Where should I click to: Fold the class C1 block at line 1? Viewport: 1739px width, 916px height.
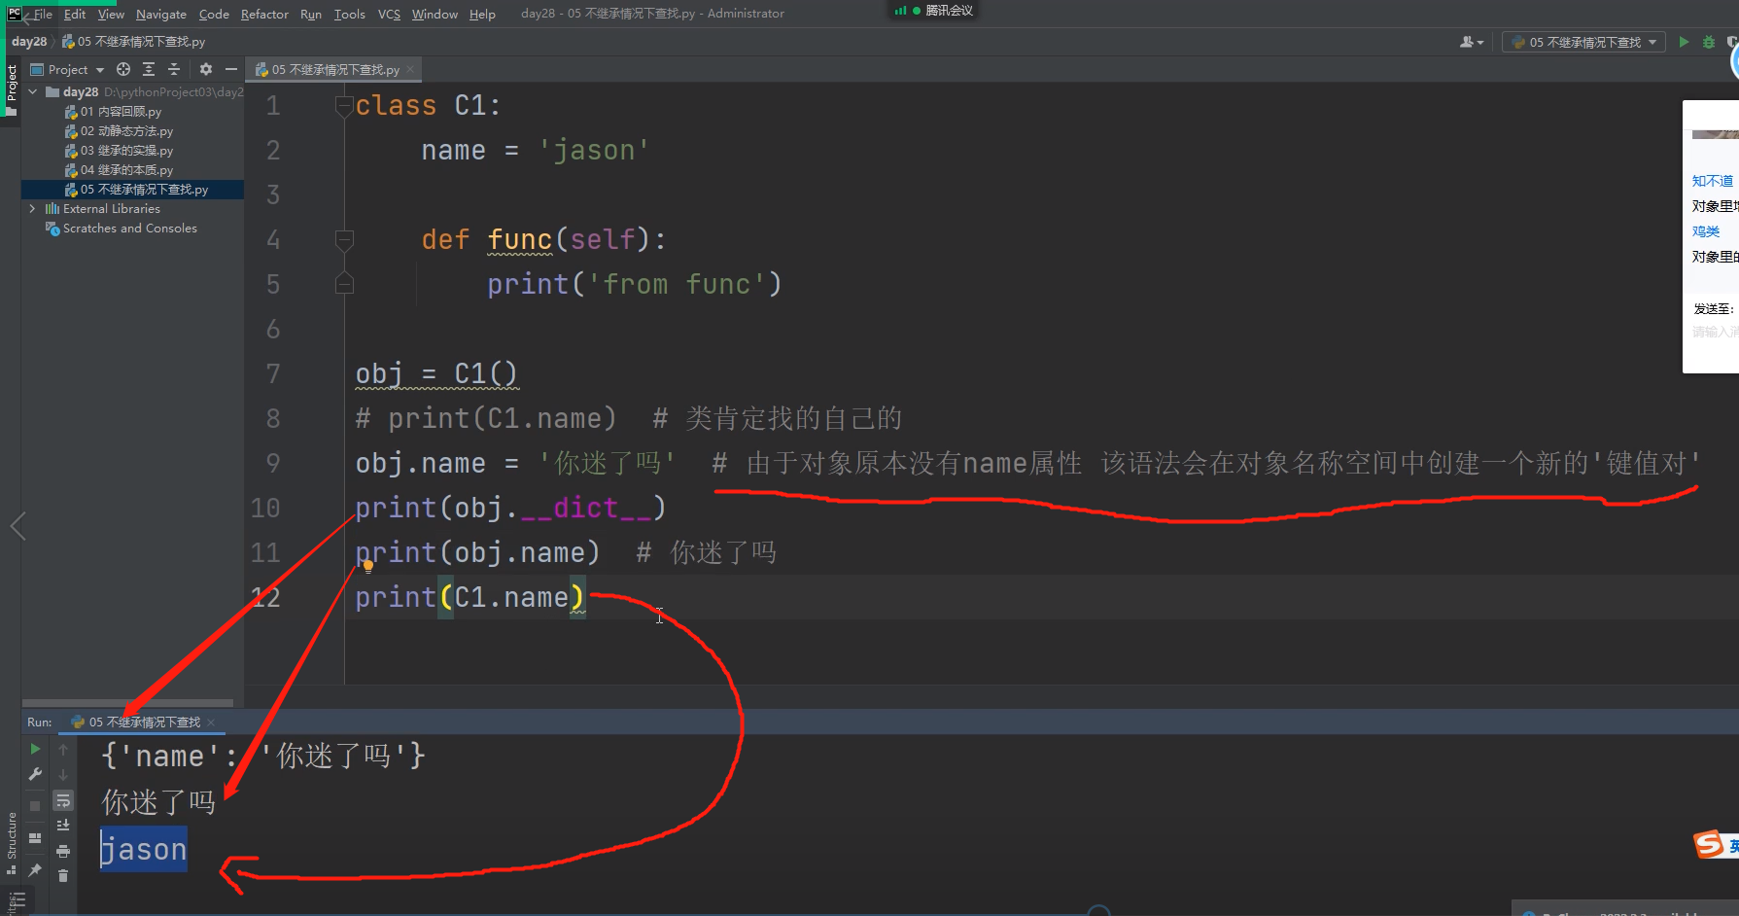click(344, 105)
